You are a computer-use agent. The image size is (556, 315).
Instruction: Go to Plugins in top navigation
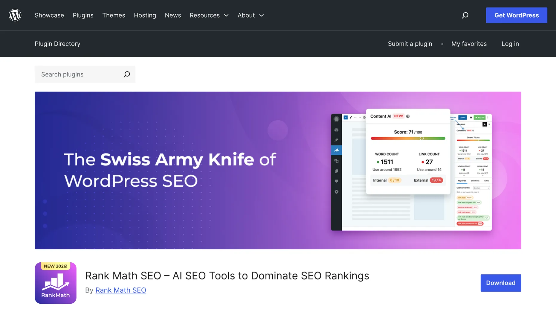pyautogui.click(x=83, y=15)
